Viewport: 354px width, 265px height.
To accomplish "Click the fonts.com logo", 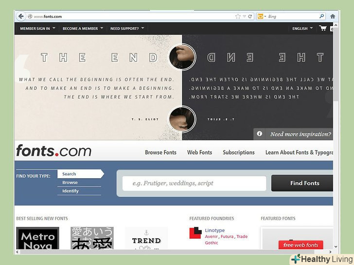I will (53, 151).
